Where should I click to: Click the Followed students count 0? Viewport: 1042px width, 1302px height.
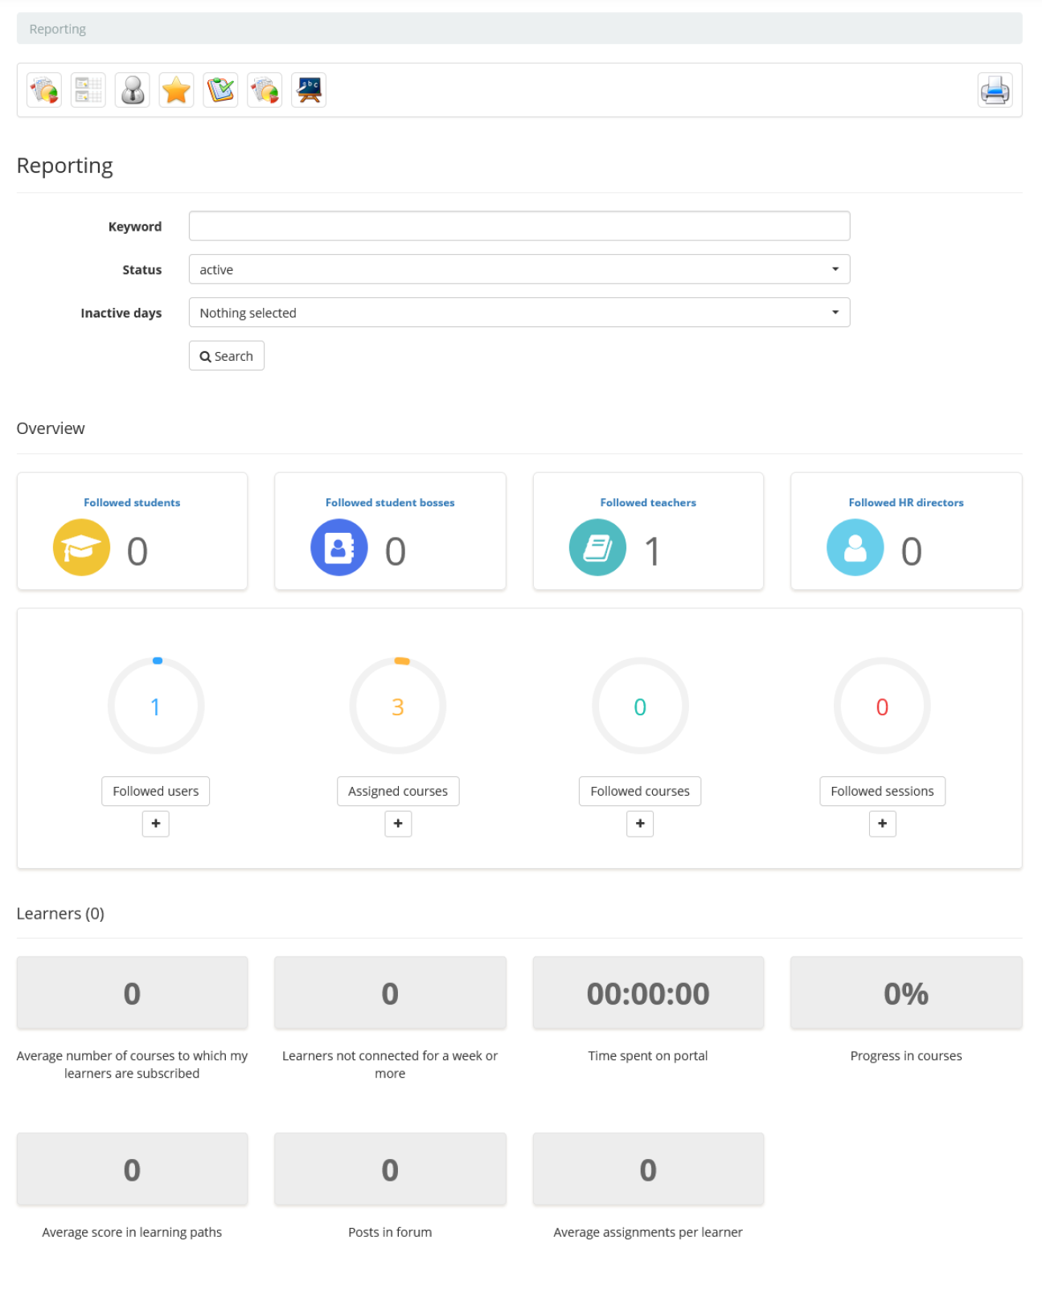(x=137, y=551)
